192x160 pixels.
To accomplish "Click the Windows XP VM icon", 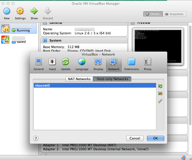I will pyautogui.click(x=5, y=40).
